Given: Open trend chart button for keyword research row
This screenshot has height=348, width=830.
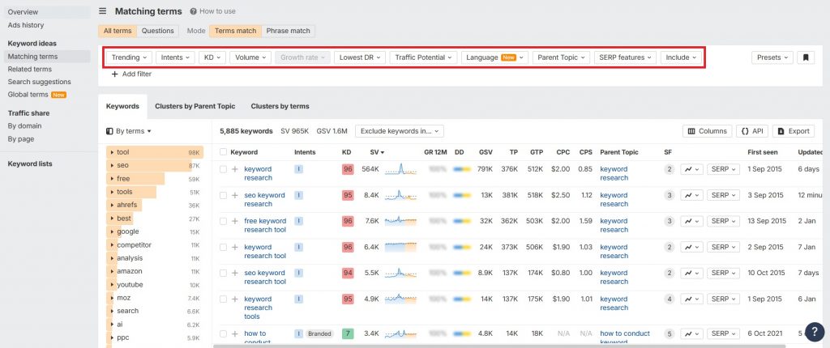Looking at the screenshot, I should coord(691,169).
